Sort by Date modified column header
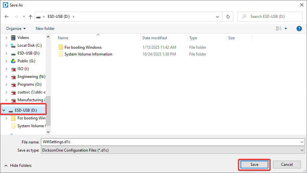The image size is (307, 173). click(154, 38)
